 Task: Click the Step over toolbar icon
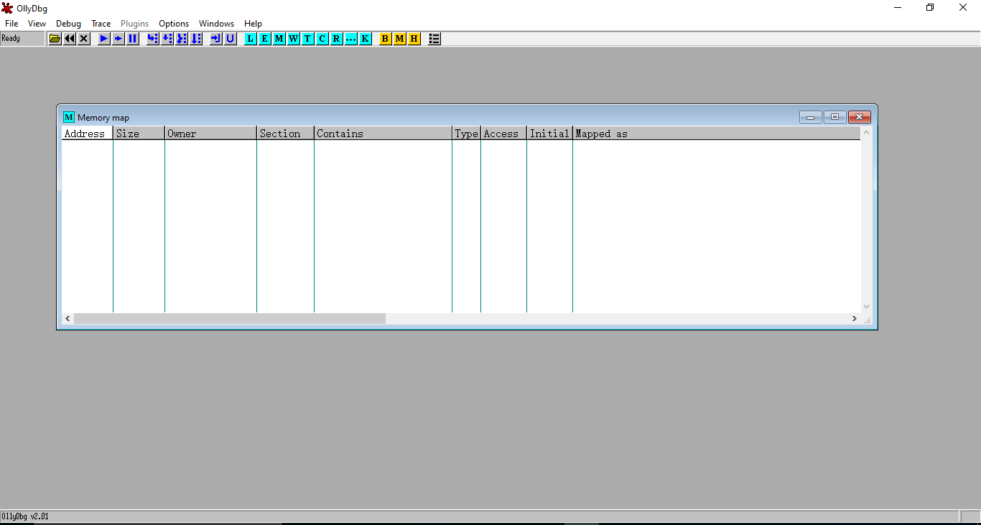pyautogui.click(x=167, y=39)
